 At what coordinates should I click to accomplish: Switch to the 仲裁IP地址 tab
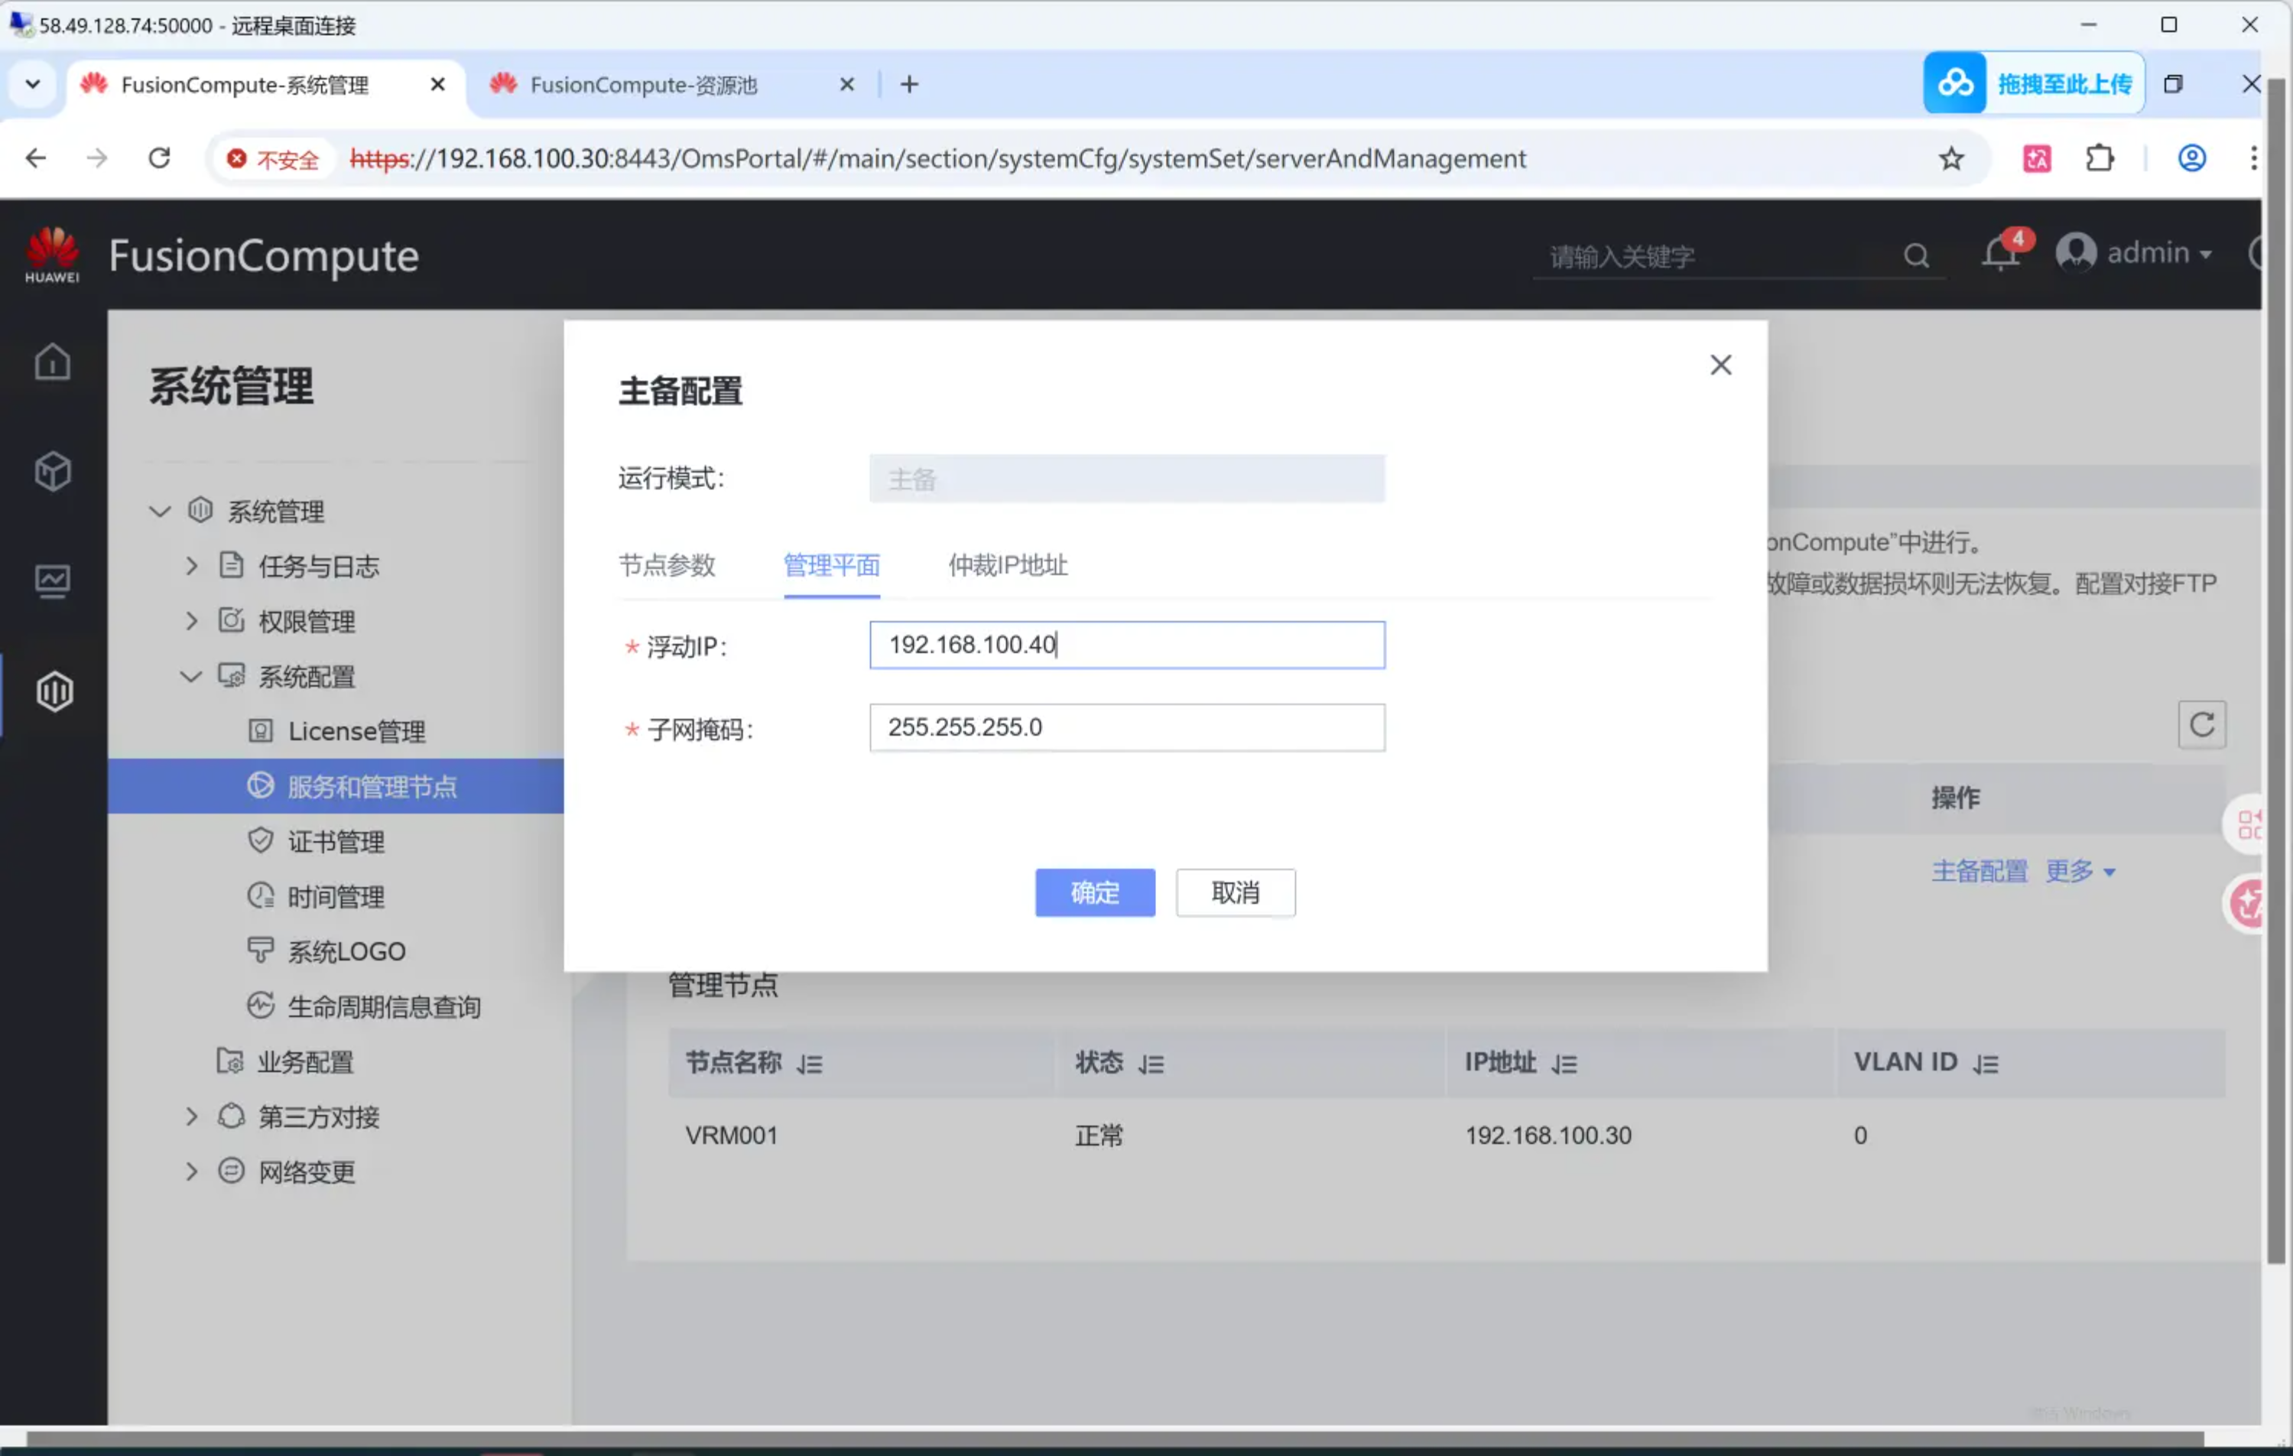click(1008, 566)
